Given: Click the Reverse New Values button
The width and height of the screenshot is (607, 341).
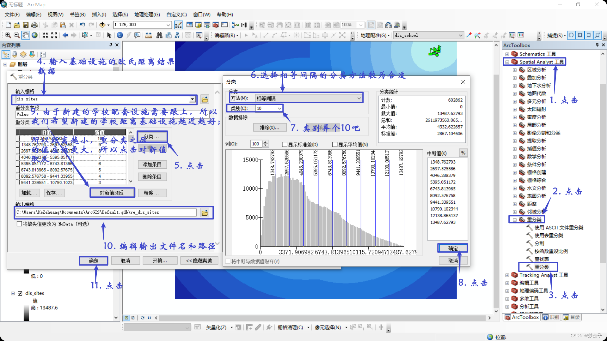Looking at the screenshot, I should point(112,193).
